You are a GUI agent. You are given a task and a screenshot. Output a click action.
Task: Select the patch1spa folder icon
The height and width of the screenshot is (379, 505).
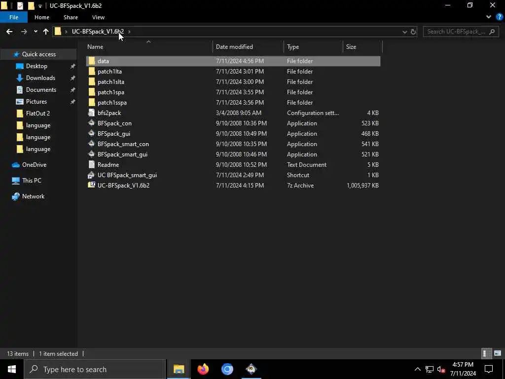(x=92, y=92)
